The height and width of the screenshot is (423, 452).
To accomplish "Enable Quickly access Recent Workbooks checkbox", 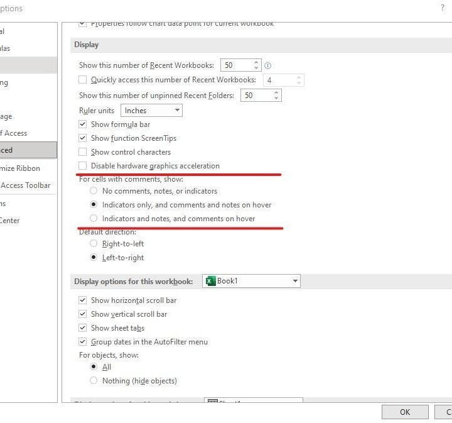I will (x=82, y=80).
